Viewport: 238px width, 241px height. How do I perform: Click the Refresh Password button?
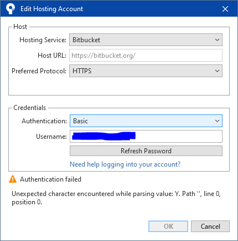(146, 151)
